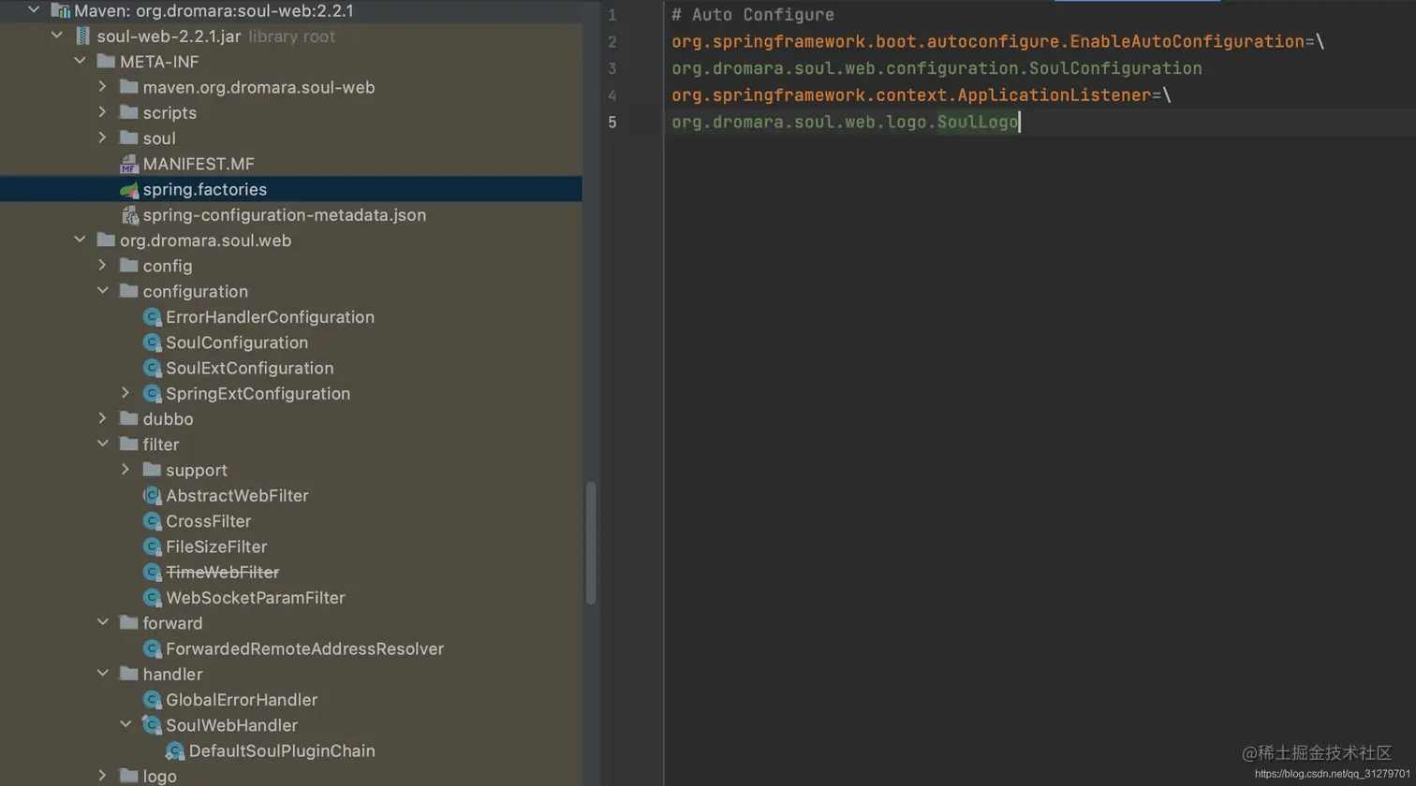Click the handler package folder icon
The height and width of the screenshot is (786, 1416).
(129, 674)
